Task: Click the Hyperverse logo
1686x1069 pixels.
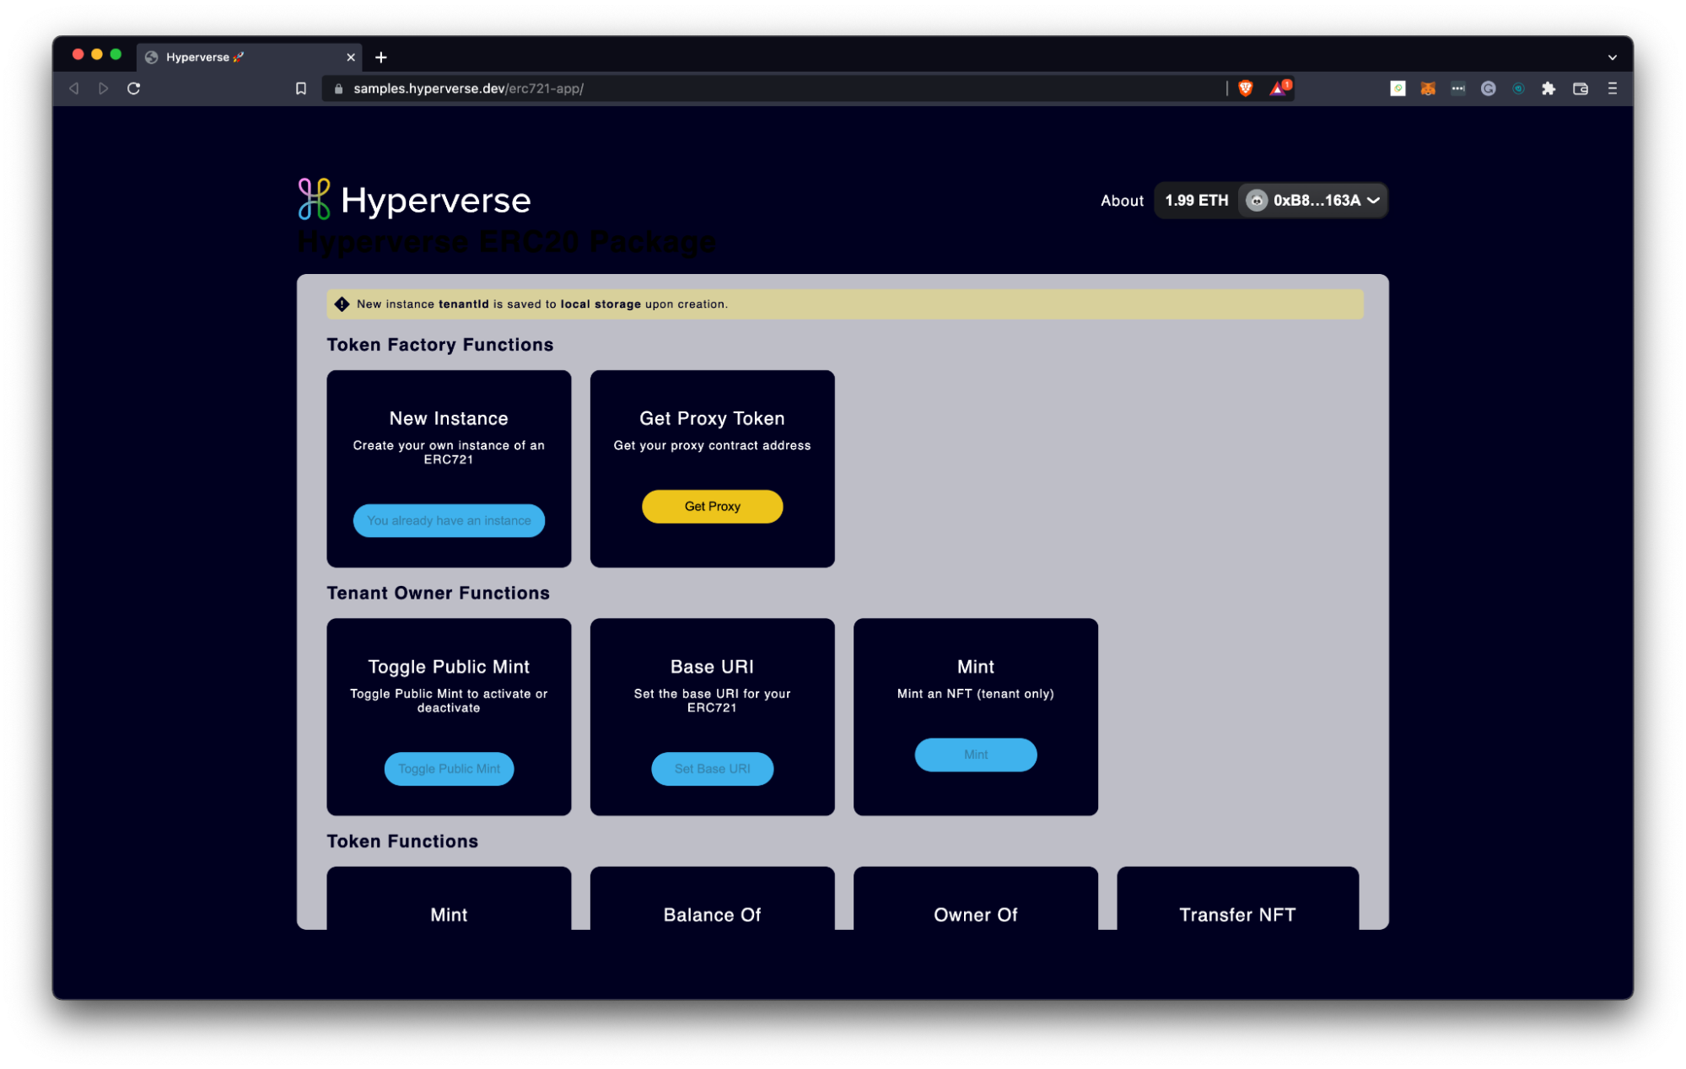Action: (414, 200)
